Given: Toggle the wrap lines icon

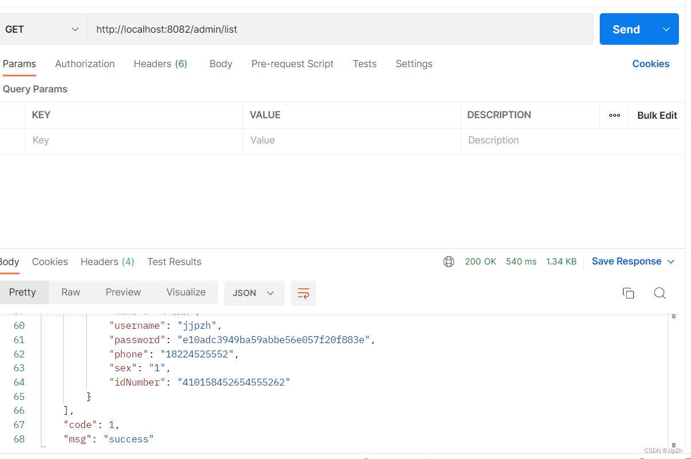Looking at the screenshot, I should (x=304, y=293).
